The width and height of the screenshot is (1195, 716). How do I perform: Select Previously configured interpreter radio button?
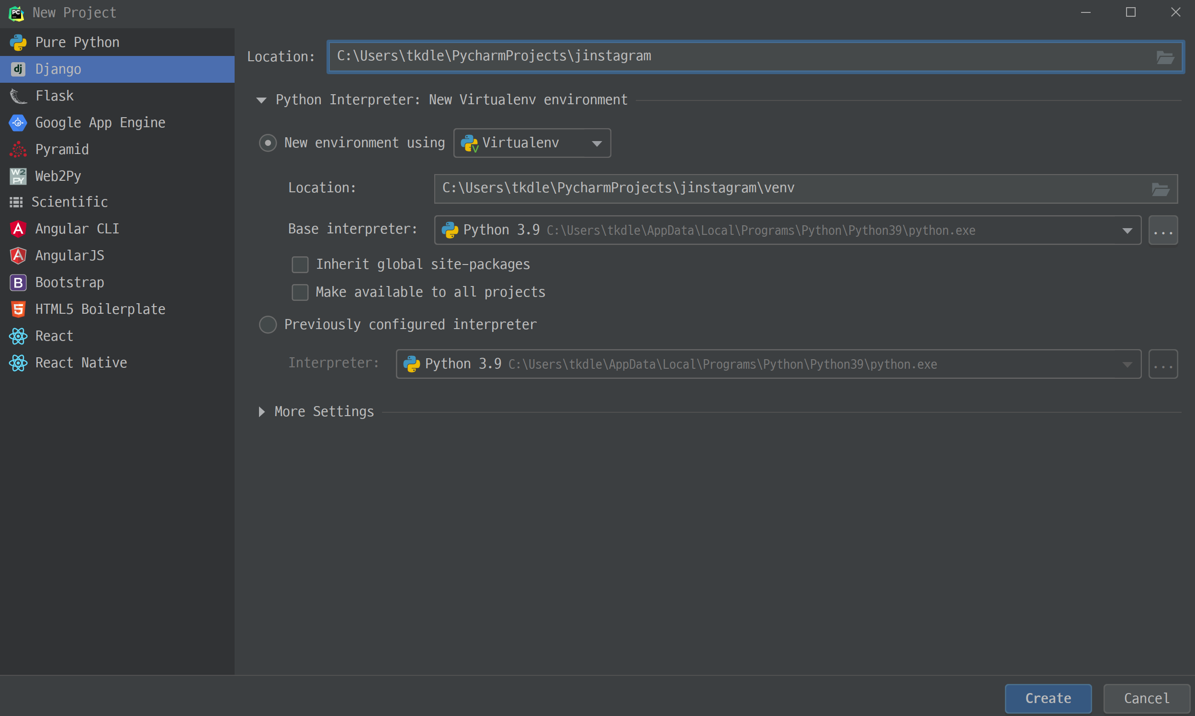pyautogui.click(x=268, y=324)
